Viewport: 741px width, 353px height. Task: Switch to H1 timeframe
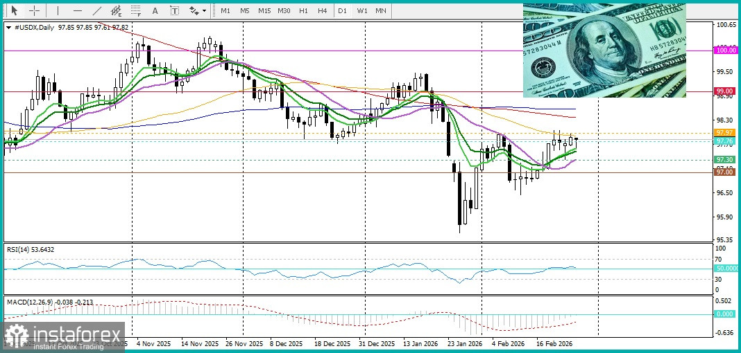(303, 11)
